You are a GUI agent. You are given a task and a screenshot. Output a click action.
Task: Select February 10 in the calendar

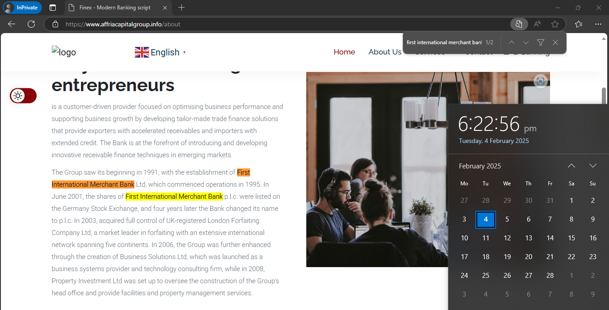click(x=464, y=238)
